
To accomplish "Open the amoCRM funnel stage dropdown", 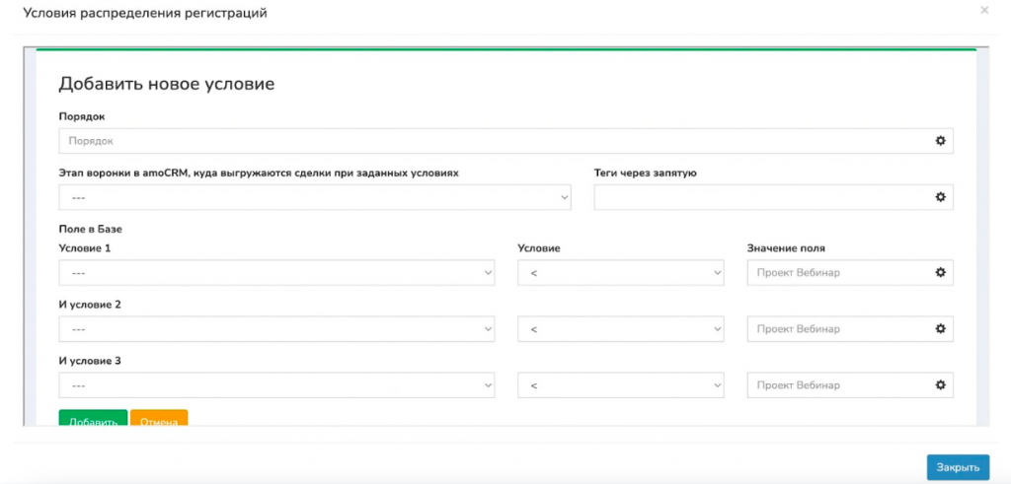I will (315, 197).
